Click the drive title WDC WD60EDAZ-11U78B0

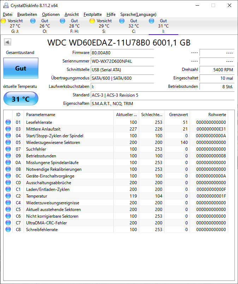[119, 43]
